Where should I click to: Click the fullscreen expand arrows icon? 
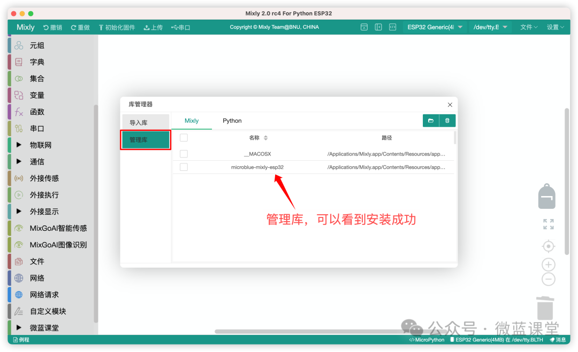tap(549, 224)
